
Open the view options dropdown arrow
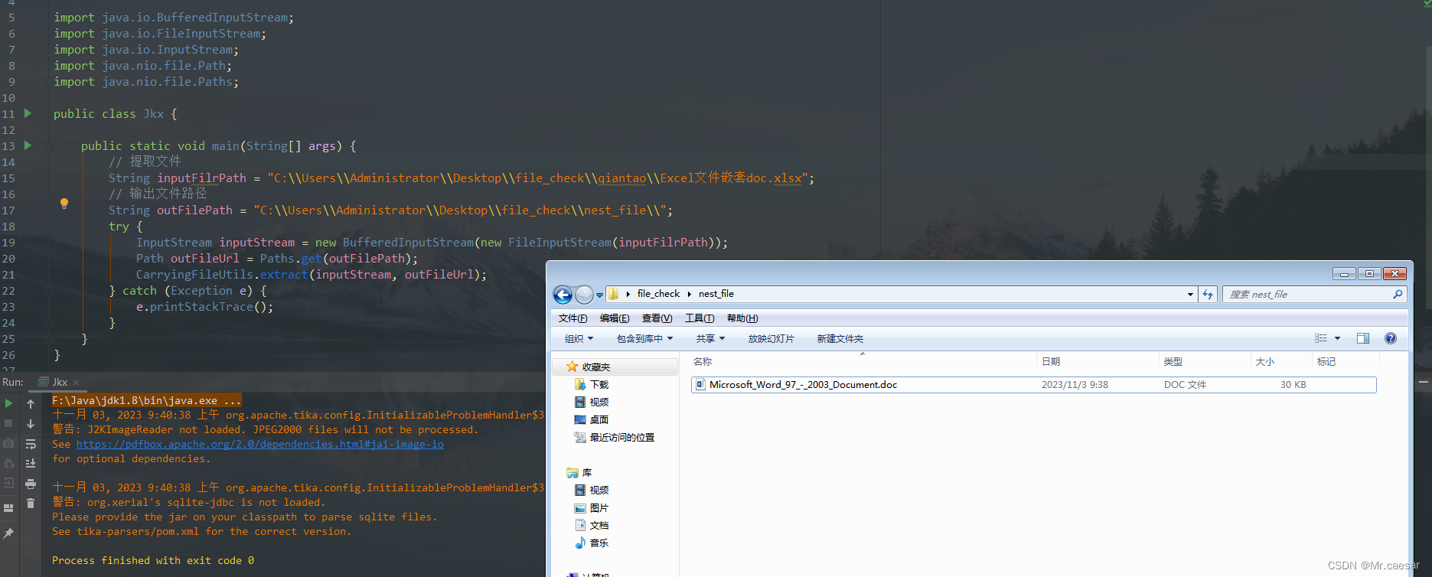(x=1338, y=338)
